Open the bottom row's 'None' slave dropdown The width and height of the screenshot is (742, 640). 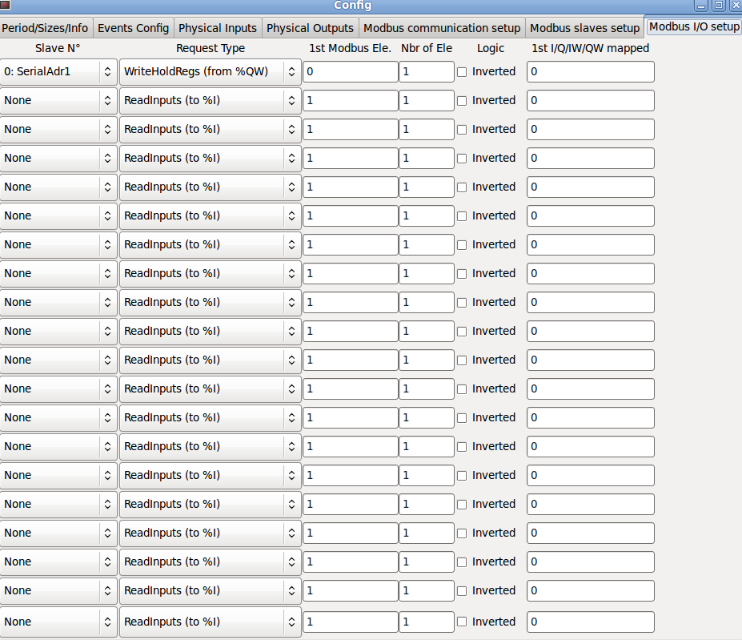click(x=58, y=622)
